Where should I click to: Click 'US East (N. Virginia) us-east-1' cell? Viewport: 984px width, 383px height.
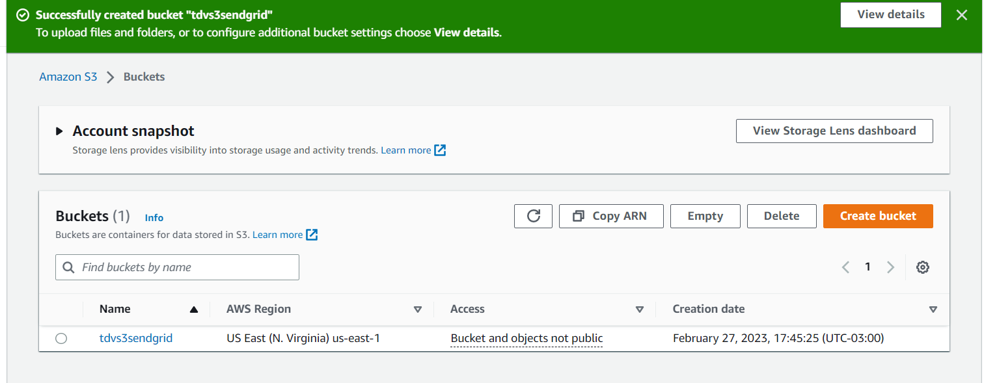point(303,338)
